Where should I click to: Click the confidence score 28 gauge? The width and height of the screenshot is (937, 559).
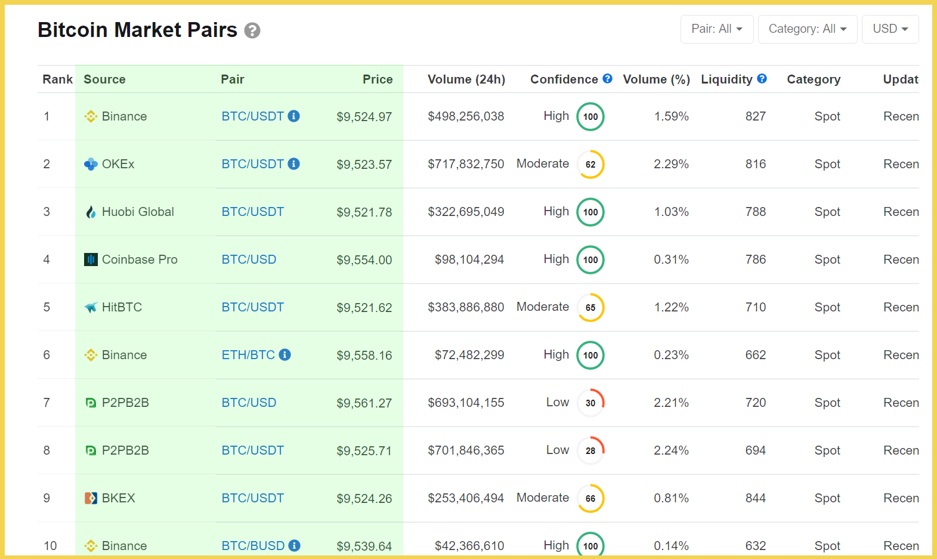[x=590, y=450]
